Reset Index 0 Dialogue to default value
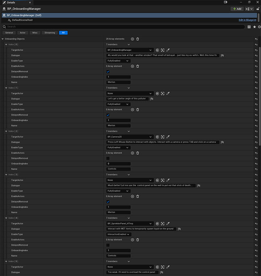This screenshot has width=261, height=276. (x=256, y=55)
